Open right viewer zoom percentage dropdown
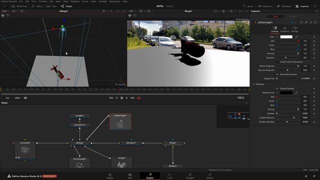The height and width of the screenshot is (180, 320). pyautogui.click(x=132, y=11)
